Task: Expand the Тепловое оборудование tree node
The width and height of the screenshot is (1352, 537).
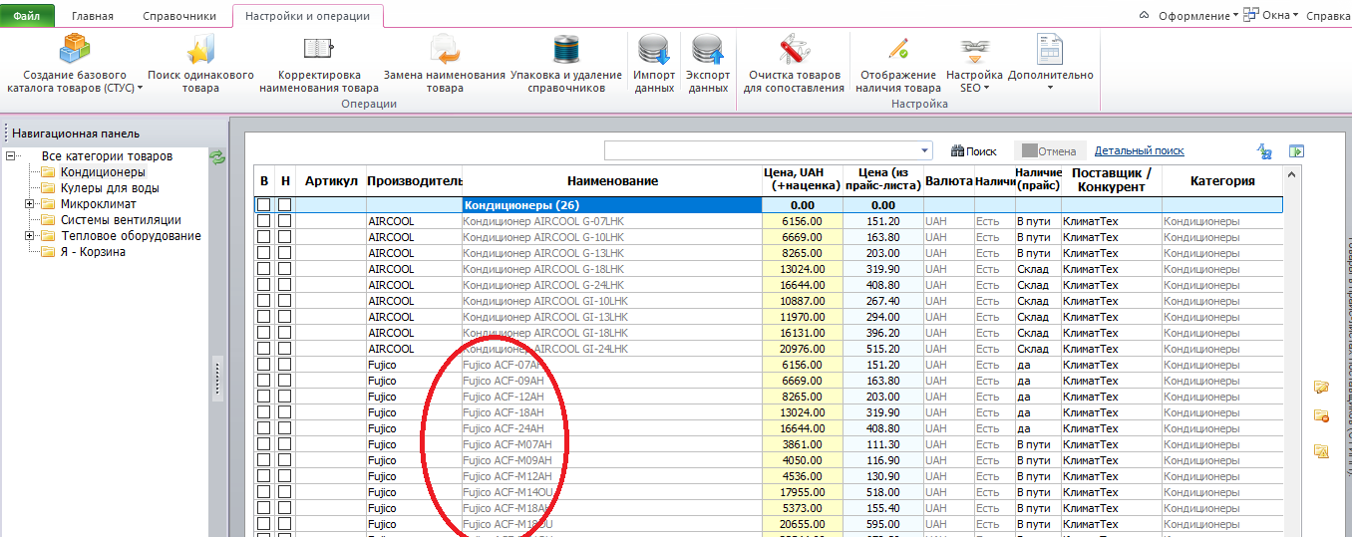Action: point(29,236)
